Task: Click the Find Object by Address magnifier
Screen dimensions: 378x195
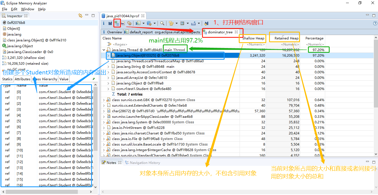Action: (x=162, y=23)
